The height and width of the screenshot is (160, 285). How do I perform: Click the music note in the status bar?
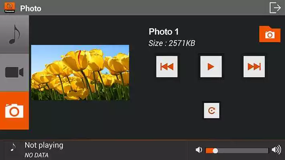13,147
